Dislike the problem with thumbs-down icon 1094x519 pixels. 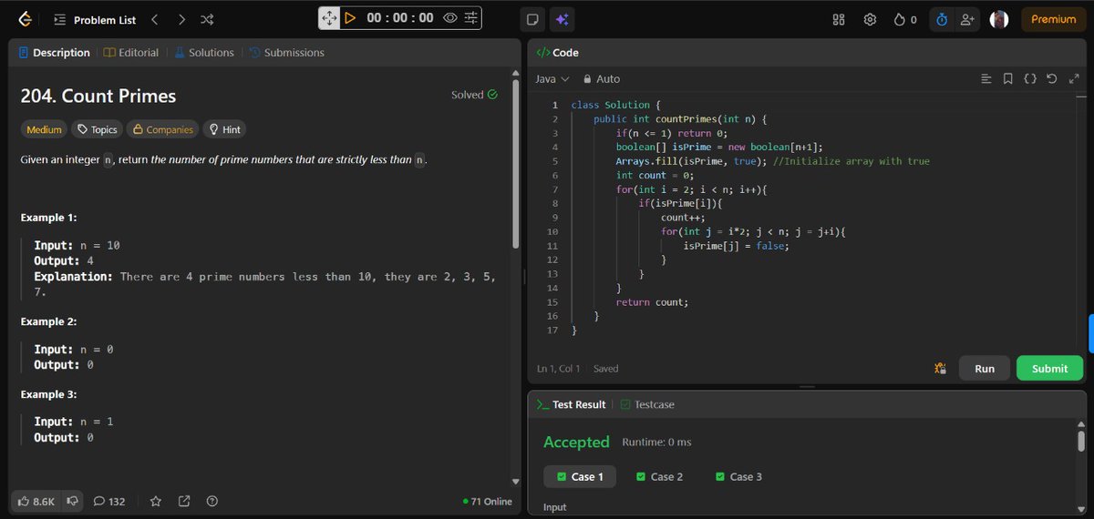(72, 502)
